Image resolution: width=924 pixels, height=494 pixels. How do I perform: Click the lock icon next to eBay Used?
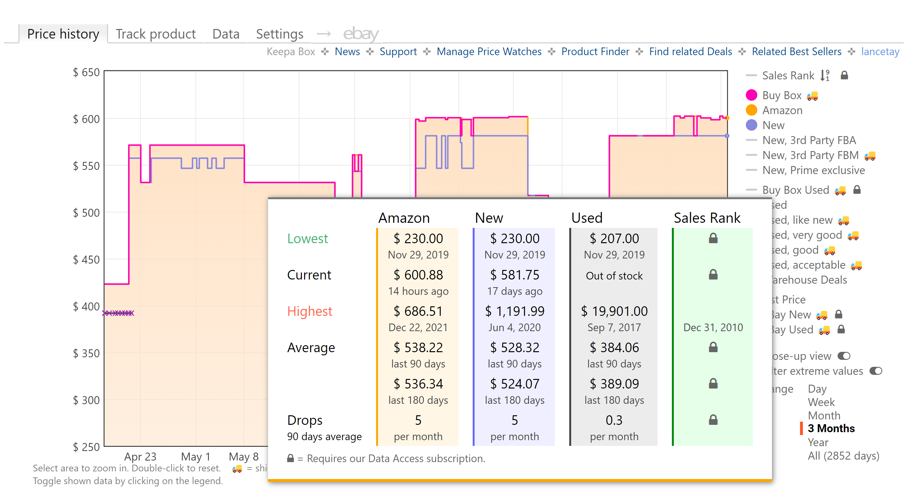point(841,329)
